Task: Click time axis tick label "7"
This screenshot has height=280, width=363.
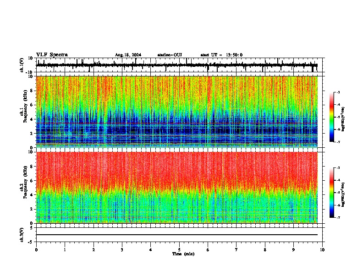Action: click(x=236, y=250)
